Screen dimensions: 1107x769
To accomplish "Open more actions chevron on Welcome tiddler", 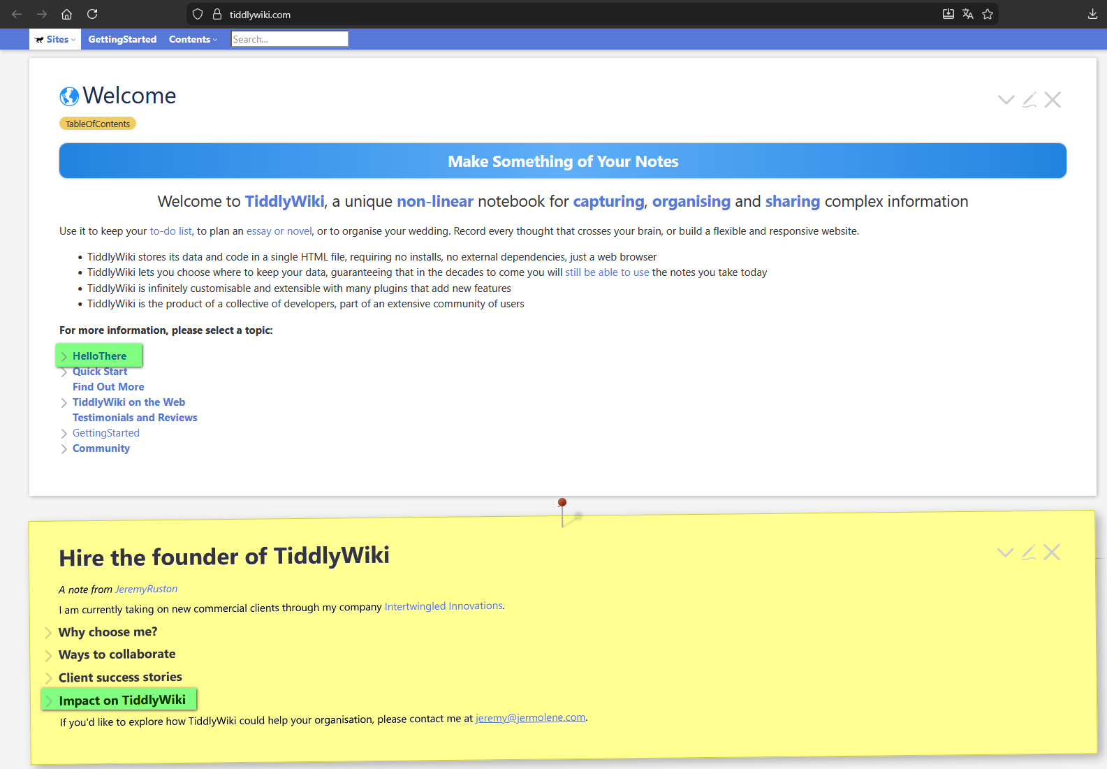I will 1006,100.
